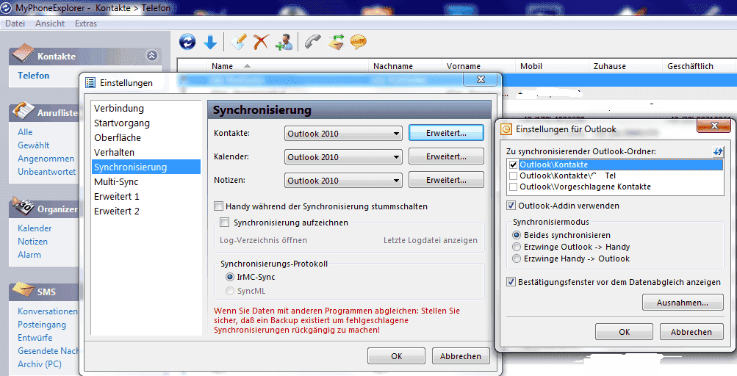The image size is (737, 376).
Task: Select the IrMC-Sync protocol radio button
Action: point(230,277)
